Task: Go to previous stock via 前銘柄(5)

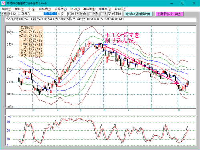Action: 45,9
